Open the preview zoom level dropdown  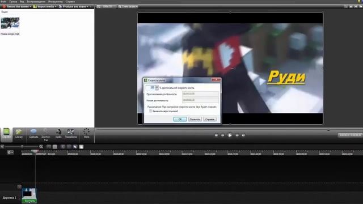(128, 7)
